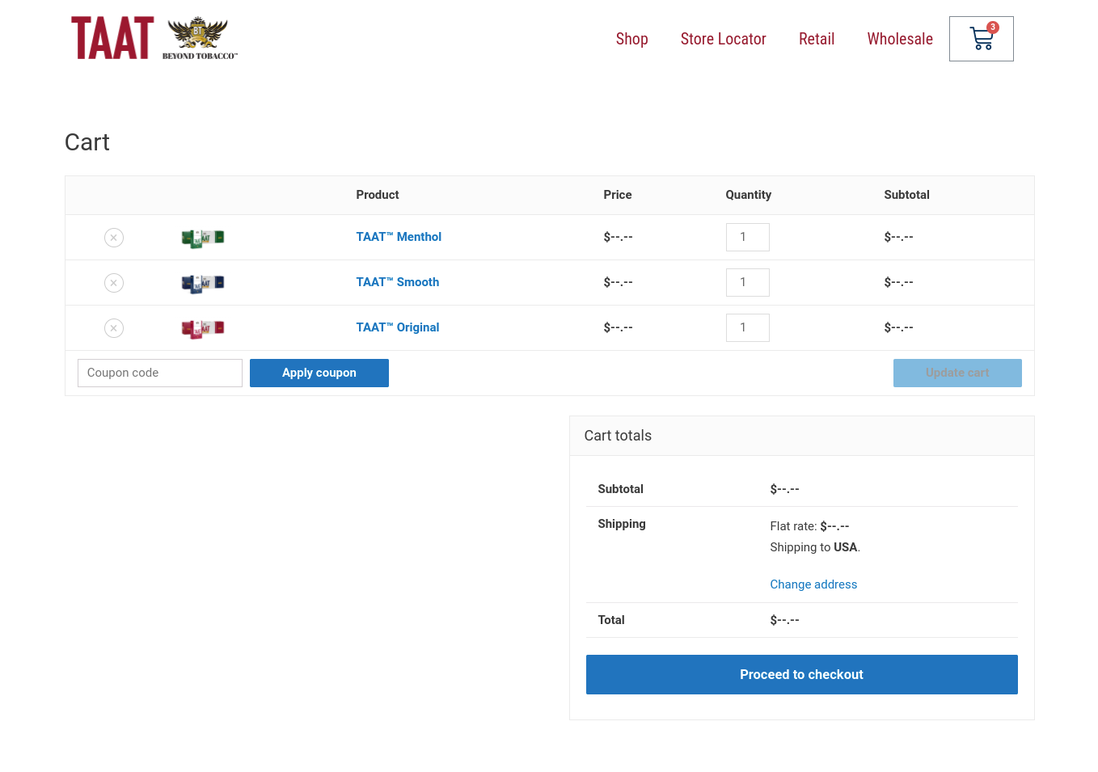Image resolution: width=1098 pixels, height=772 pixels.
Task: Click the TAAT Beyond Tobacco logo
Action: point(154,39)
